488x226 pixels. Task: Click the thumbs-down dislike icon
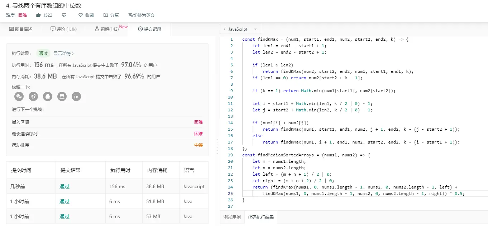[64, 15]
